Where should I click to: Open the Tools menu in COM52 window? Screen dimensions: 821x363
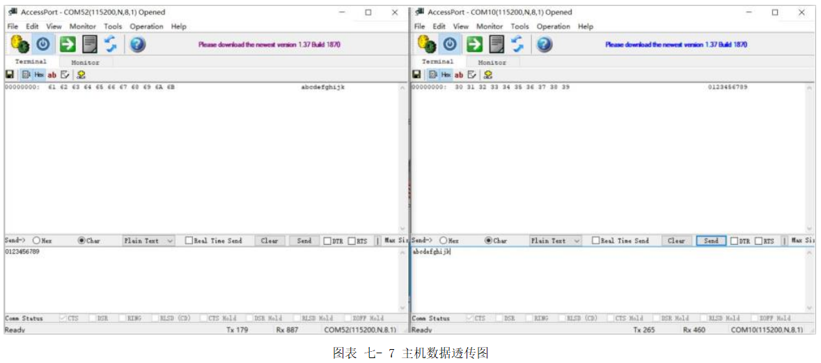[x=113, y=26]
